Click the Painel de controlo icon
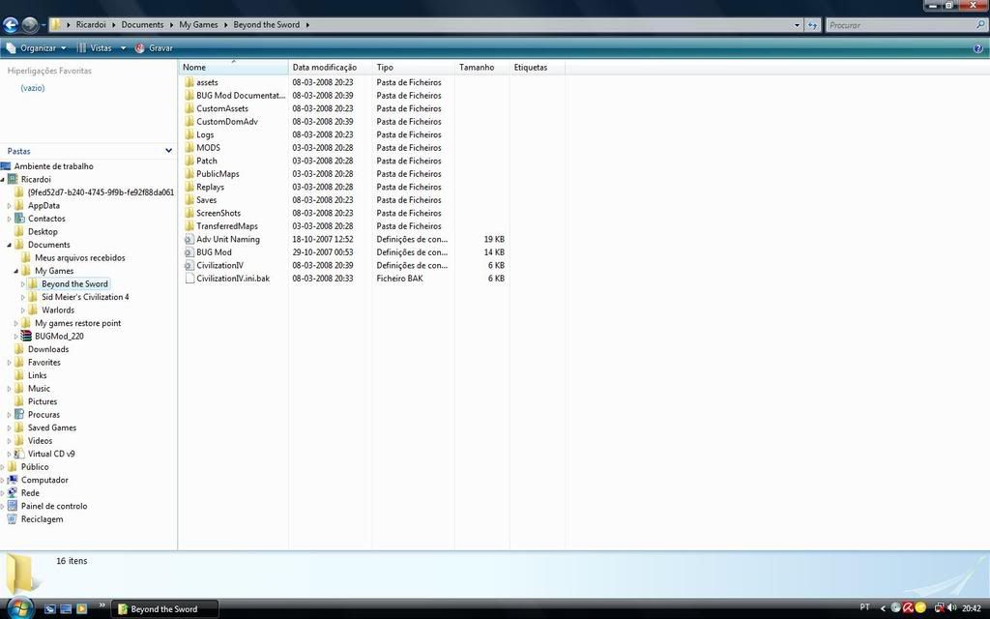This screenshot has width=990, height=619. point(12,506)
